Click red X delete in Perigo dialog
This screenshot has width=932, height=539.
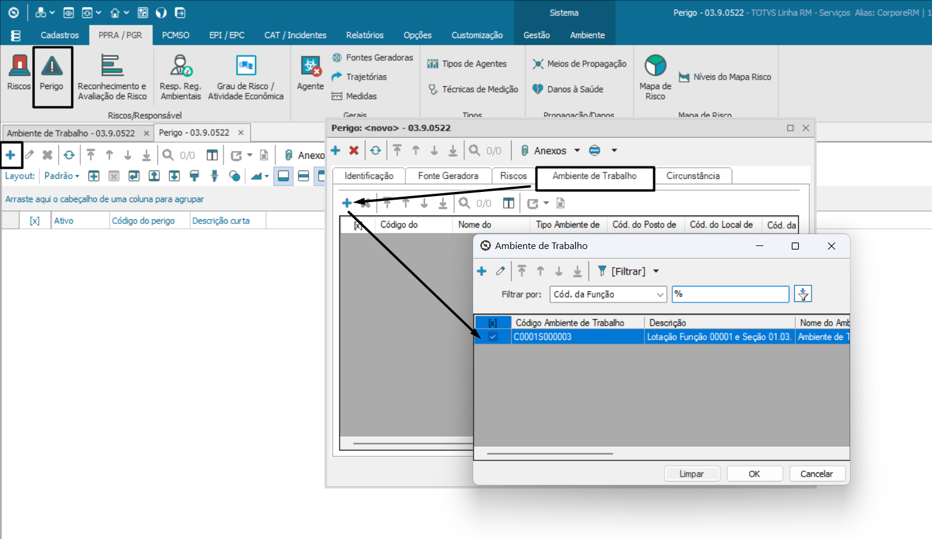tap(354, 150)
